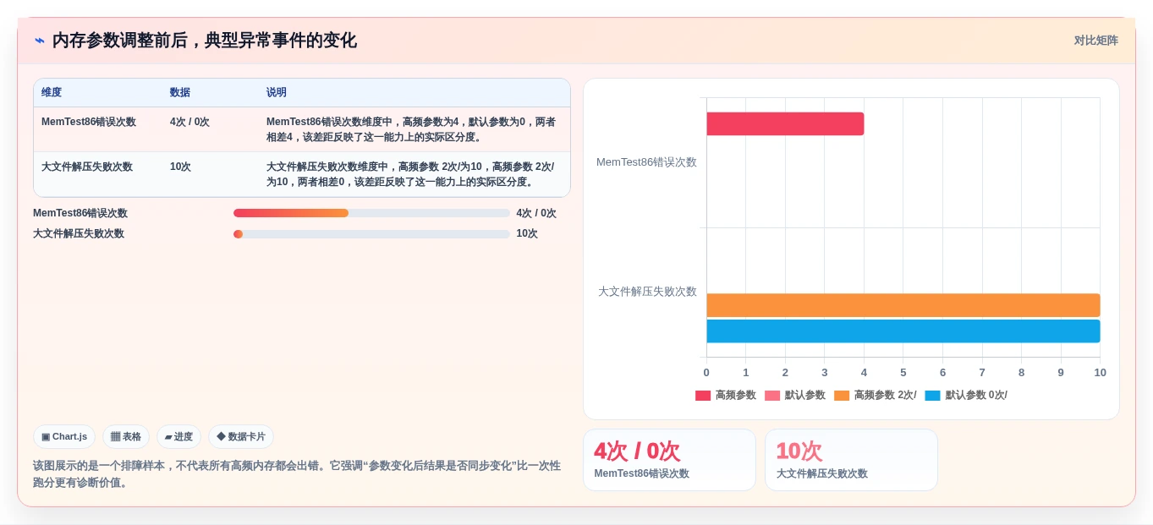Click the MemTest86错误次数 label beside its progress bar

pyautogui.click(x=80, y=213)
